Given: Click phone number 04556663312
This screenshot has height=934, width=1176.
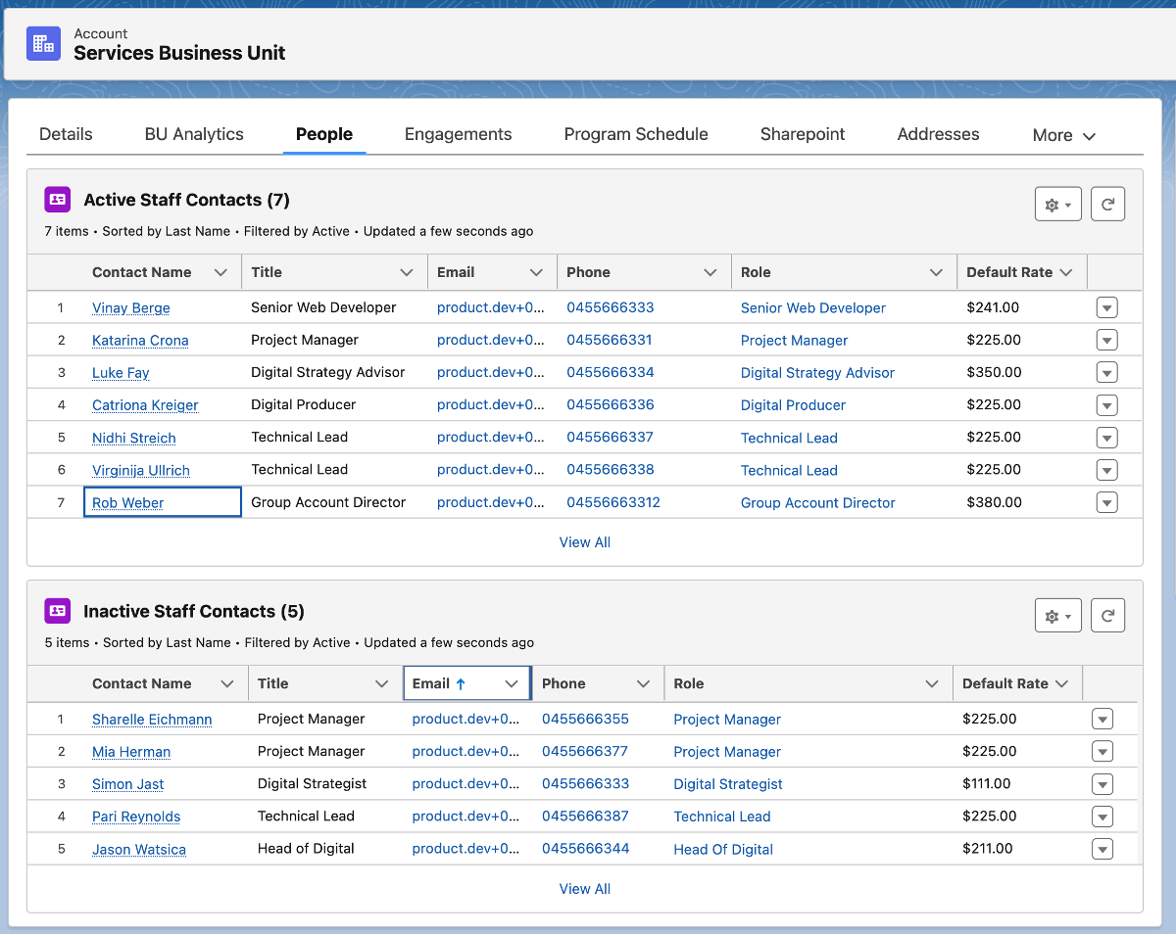Looking at the screenshot, I should (x=613, y=502).
